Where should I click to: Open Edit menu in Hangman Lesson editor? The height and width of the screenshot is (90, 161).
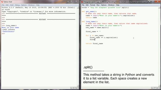coord(87,5)
